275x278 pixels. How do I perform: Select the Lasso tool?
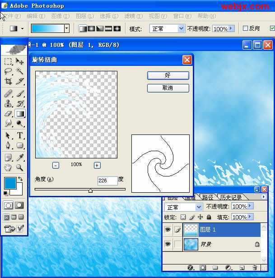click(x=8, y=71)
